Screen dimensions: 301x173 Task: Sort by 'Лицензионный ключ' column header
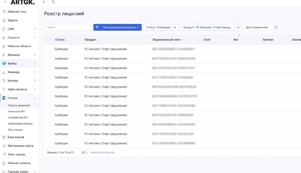pyautogui.click(x=166, y=40)
